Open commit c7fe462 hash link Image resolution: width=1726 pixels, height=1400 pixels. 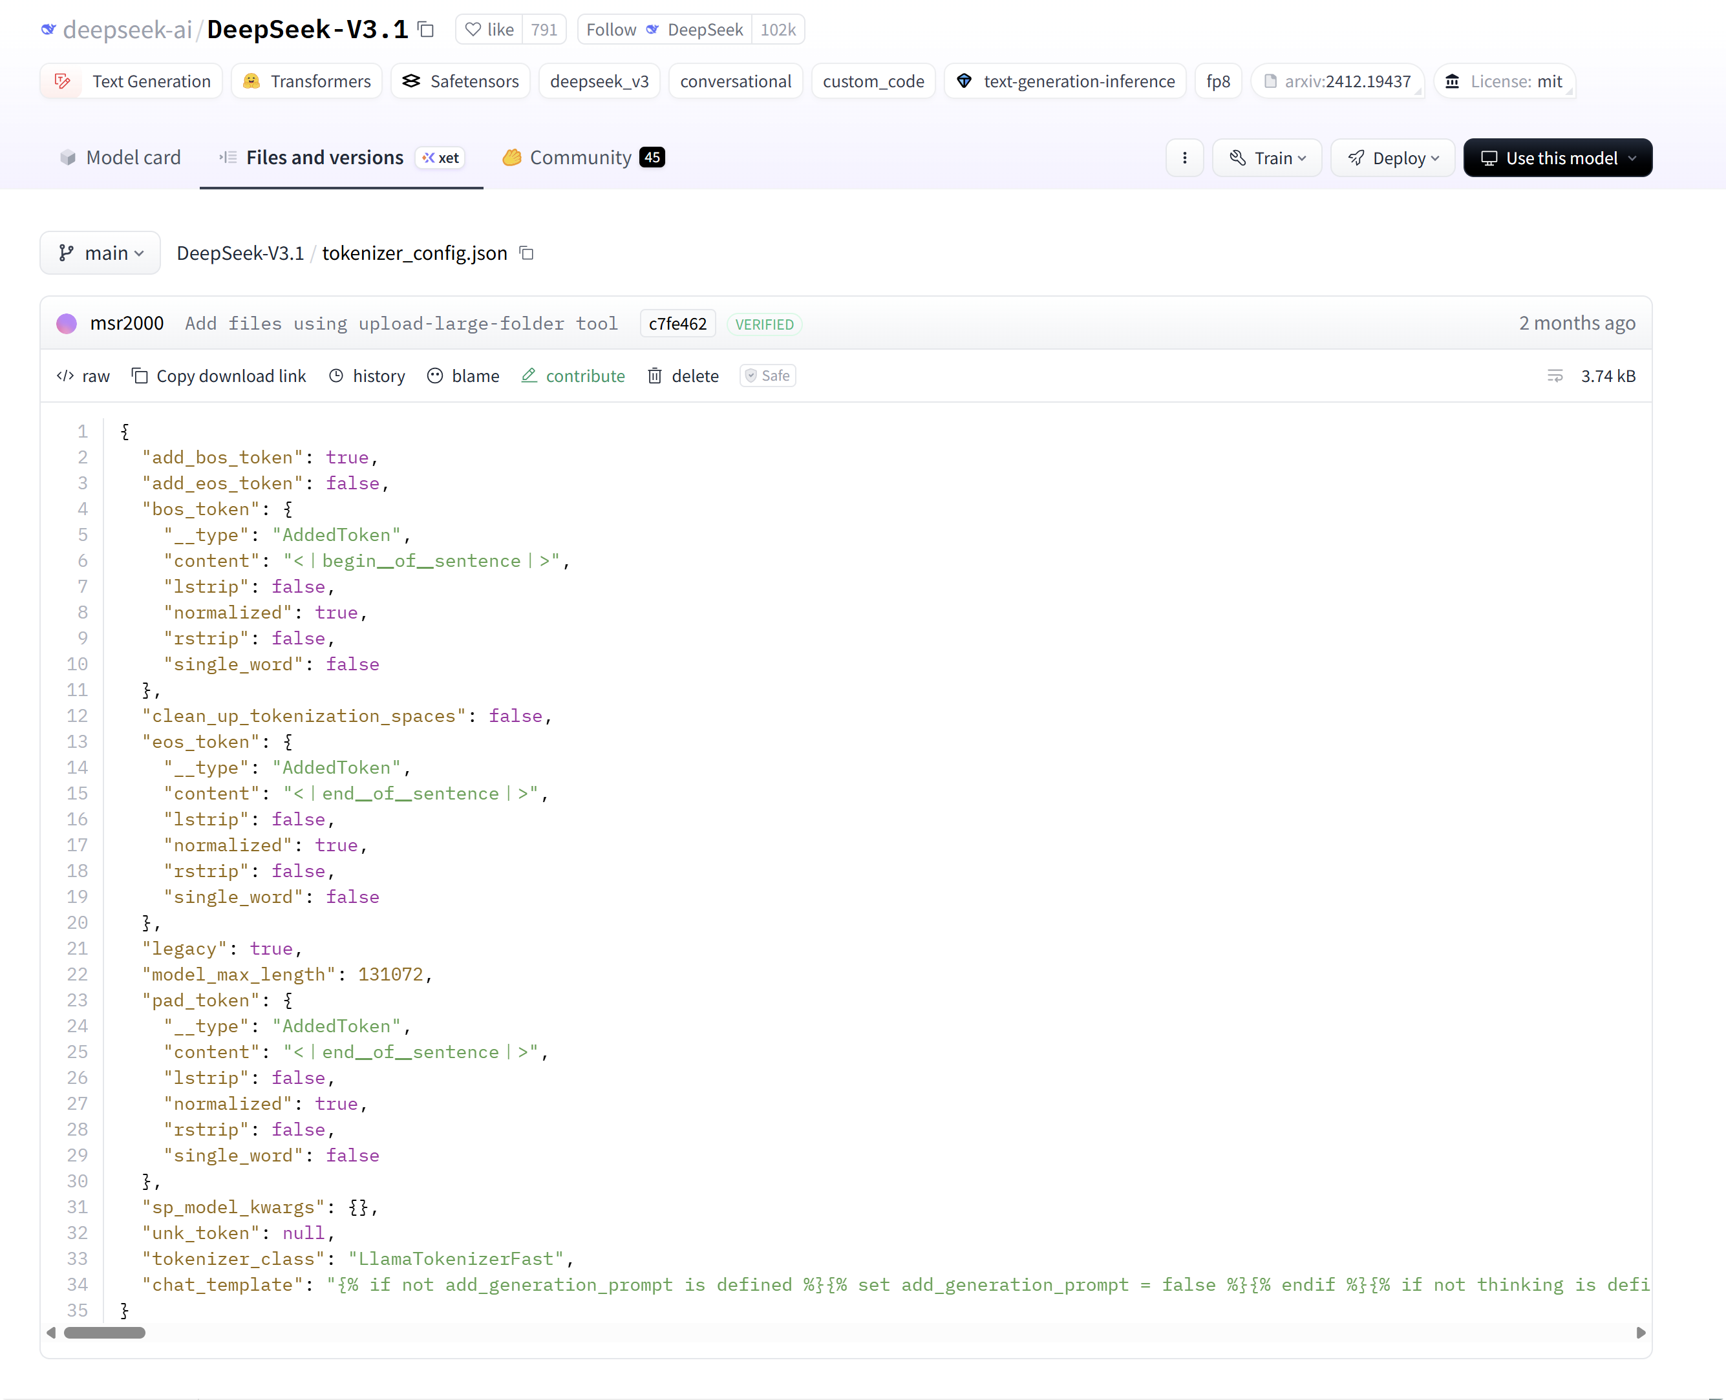point(677,324)
